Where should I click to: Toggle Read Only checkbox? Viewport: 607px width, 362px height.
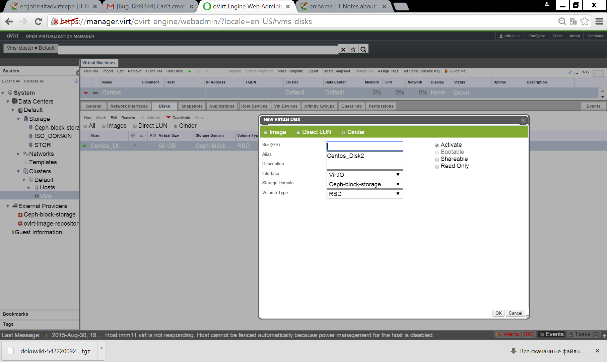tap(437, 167)
